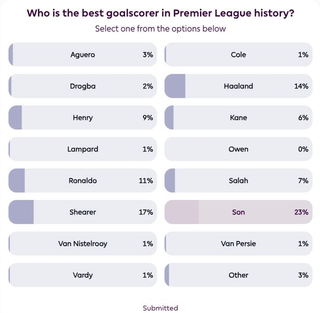Image resolution: width=320 pixels, height=313 pixels.
Task: Choose the Van Nistelrooy option
Action: (83, 243)
